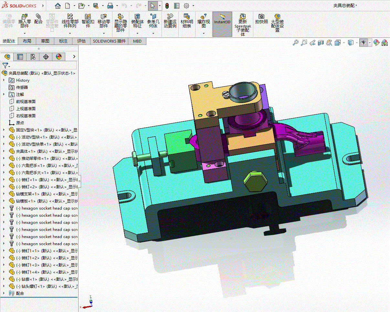Switch to the 布局 tab
The height and width of the screenshot is (312, 390).
point(27,41)
